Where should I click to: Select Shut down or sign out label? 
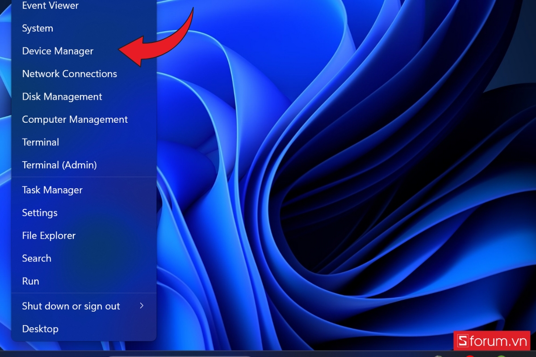pos(71,306)
